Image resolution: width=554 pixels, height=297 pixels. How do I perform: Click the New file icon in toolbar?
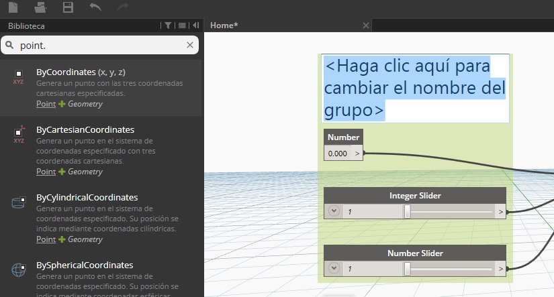(14, 7)
